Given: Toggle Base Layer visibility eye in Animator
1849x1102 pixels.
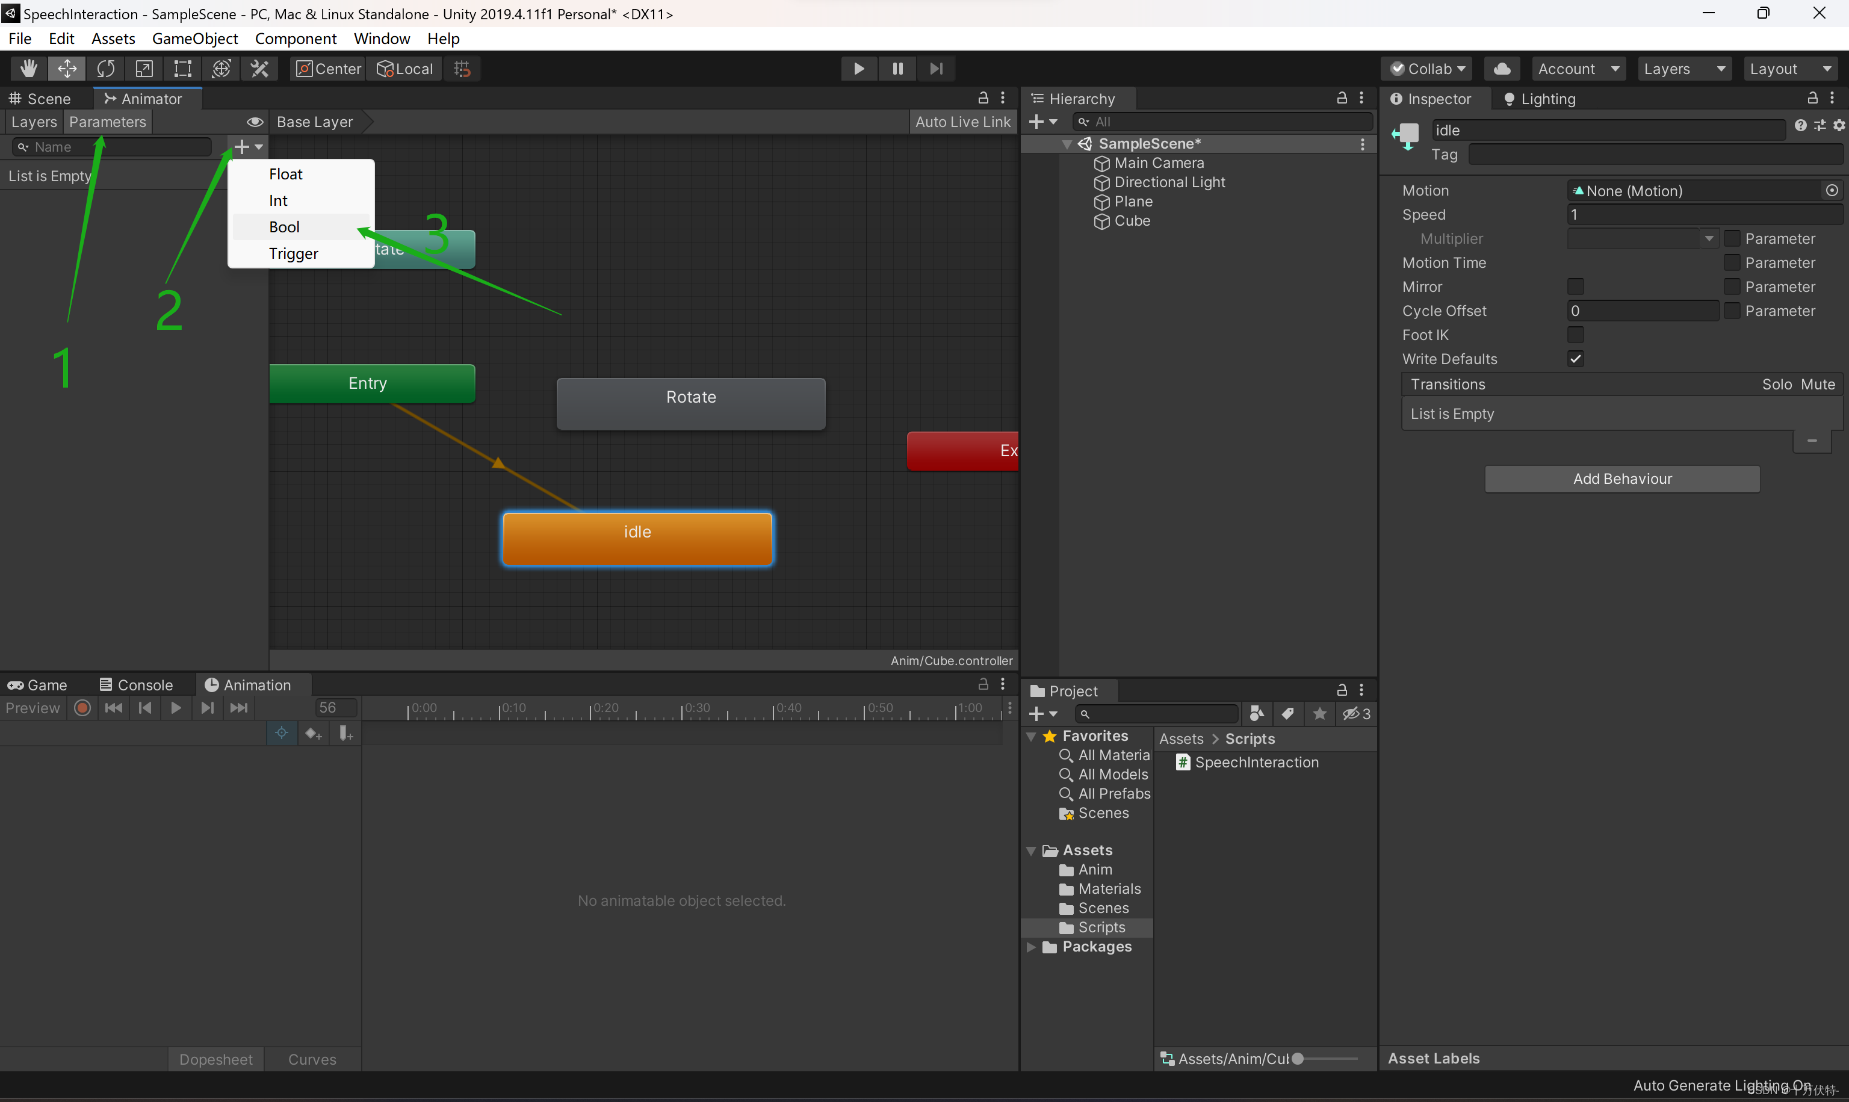Looking at the screenshot, I should (x=255, y=121).
